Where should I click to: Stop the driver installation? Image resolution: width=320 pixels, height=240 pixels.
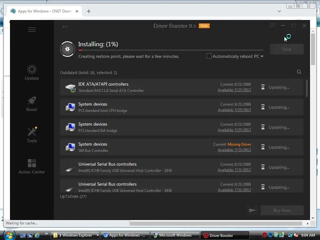click(287, 49)
